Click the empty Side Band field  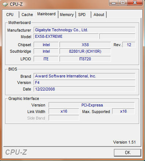point(64,118)
